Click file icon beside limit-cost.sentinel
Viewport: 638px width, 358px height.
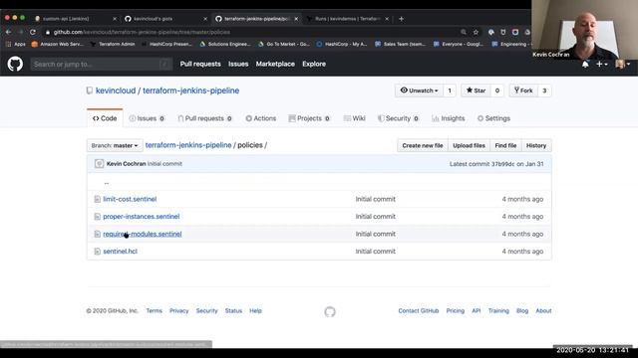click(x=98, y=199)
